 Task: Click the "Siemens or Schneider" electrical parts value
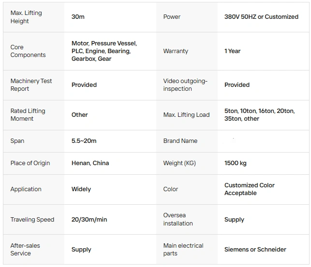(x=255, y=250)
